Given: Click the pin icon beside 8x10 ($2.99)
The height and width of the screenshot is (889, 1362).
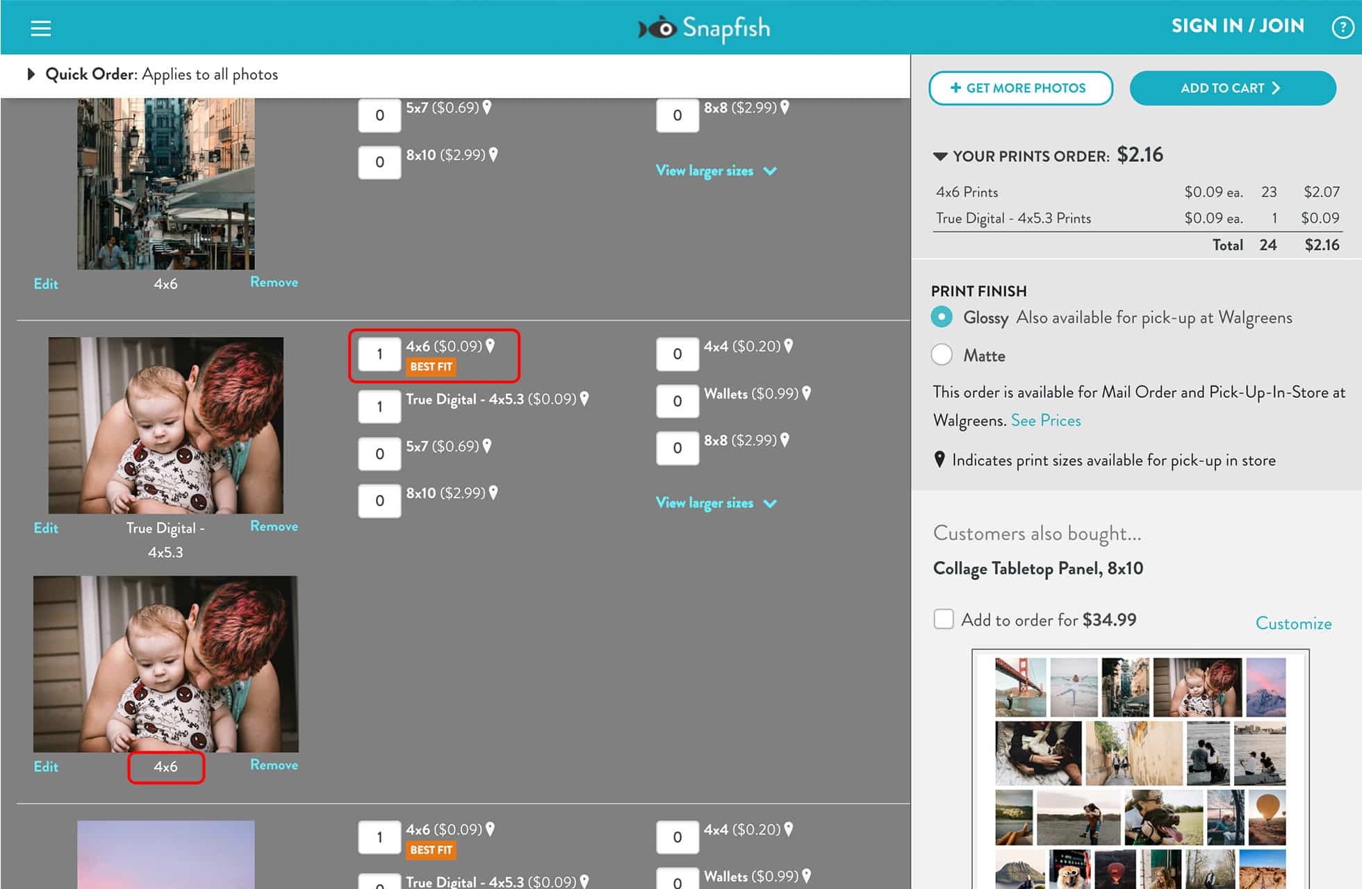Looking at the screenshot, I should pyautogui.click(x=493, y=493).
